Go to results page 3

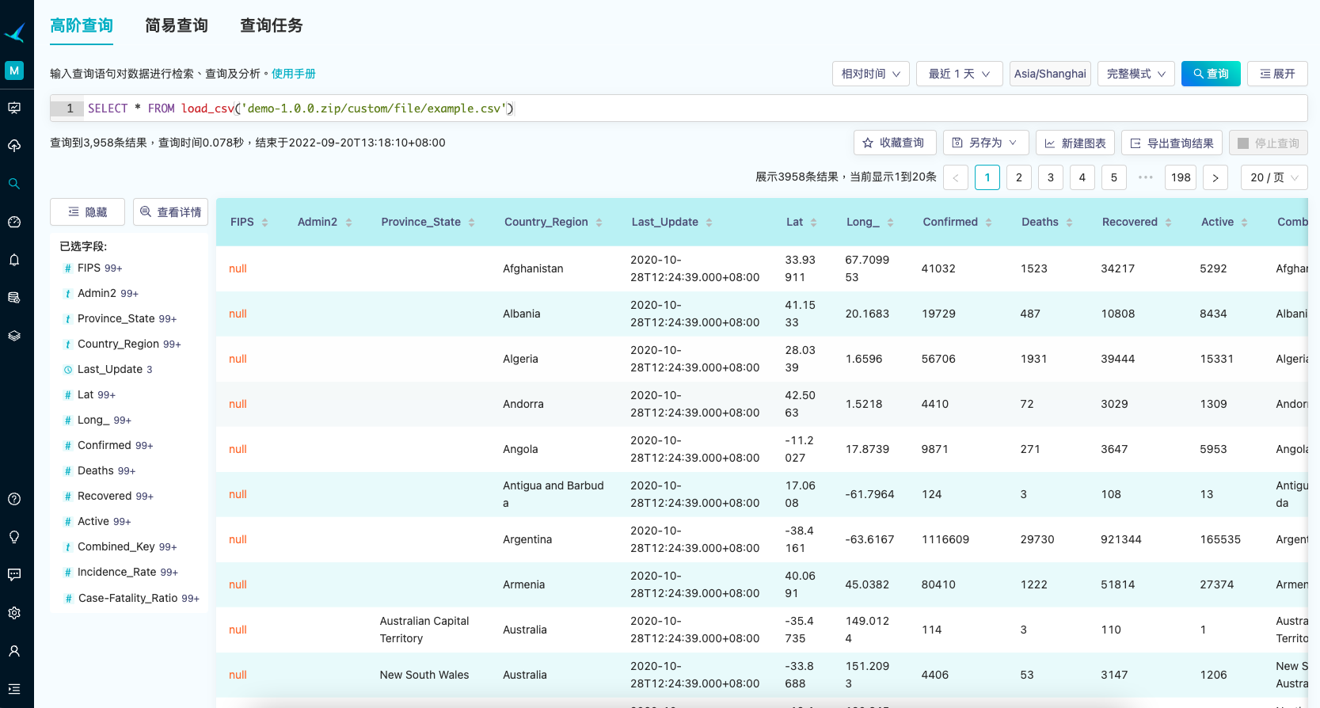1051,177
